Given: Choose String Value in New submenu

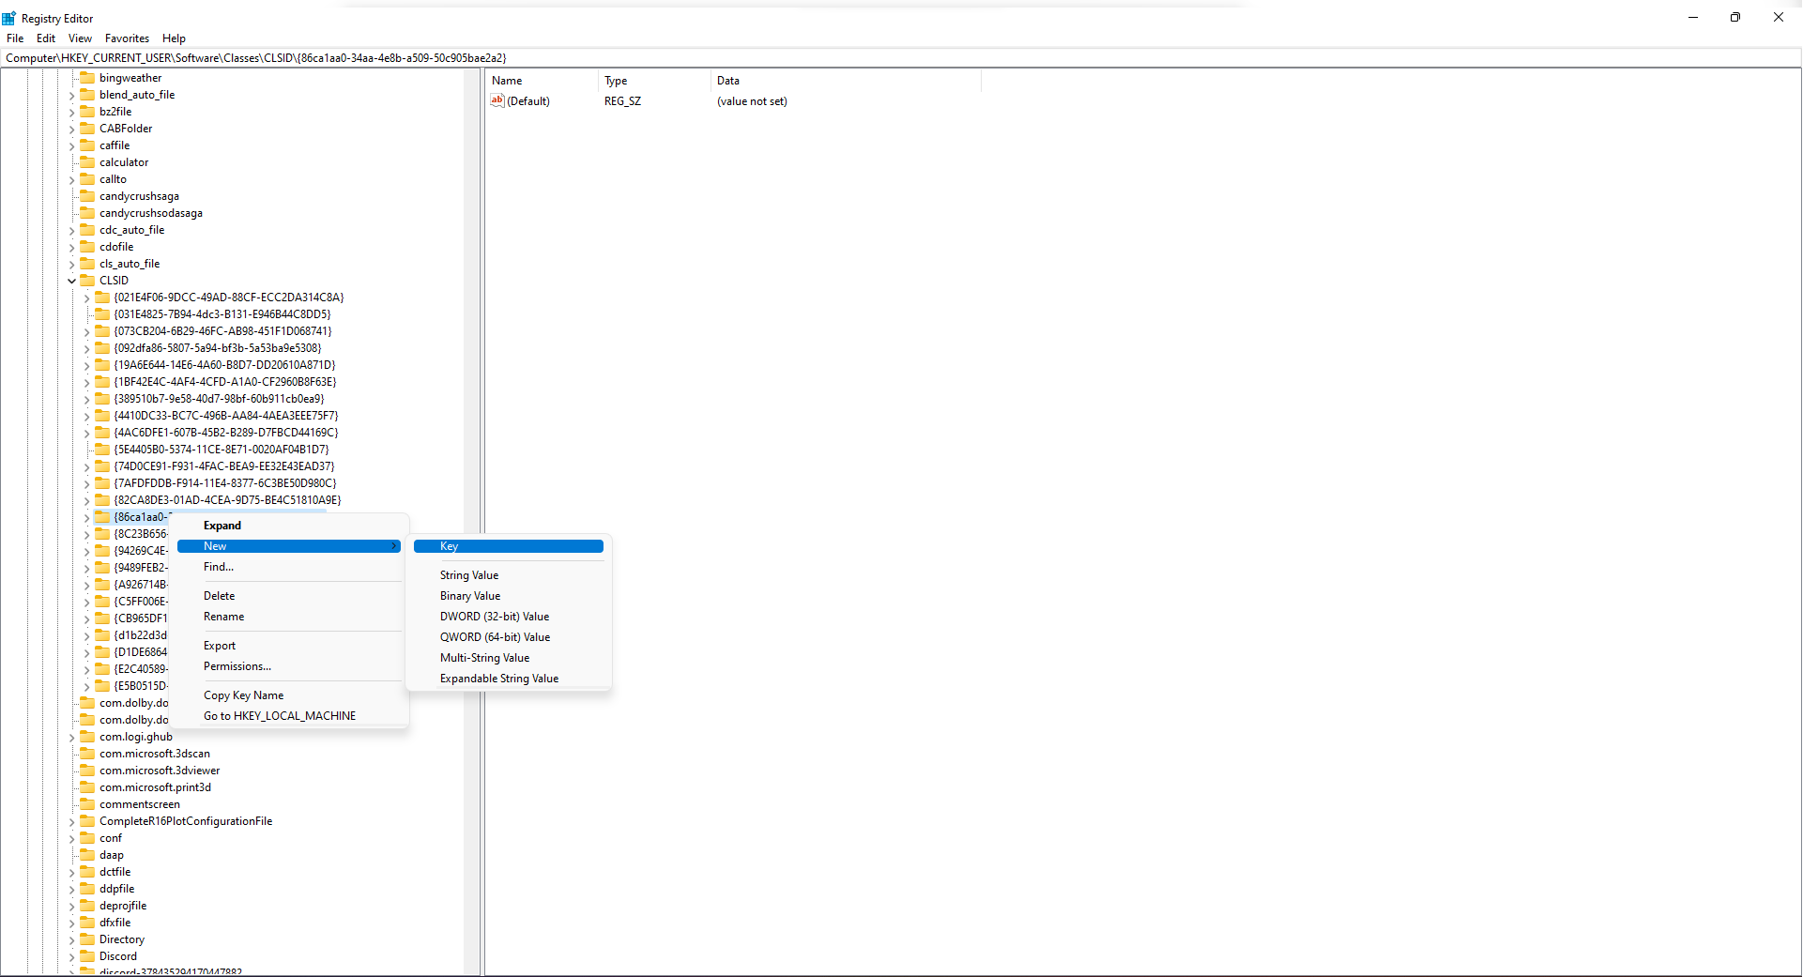Looking at the screenshot, I should click(x=509, y=575).
